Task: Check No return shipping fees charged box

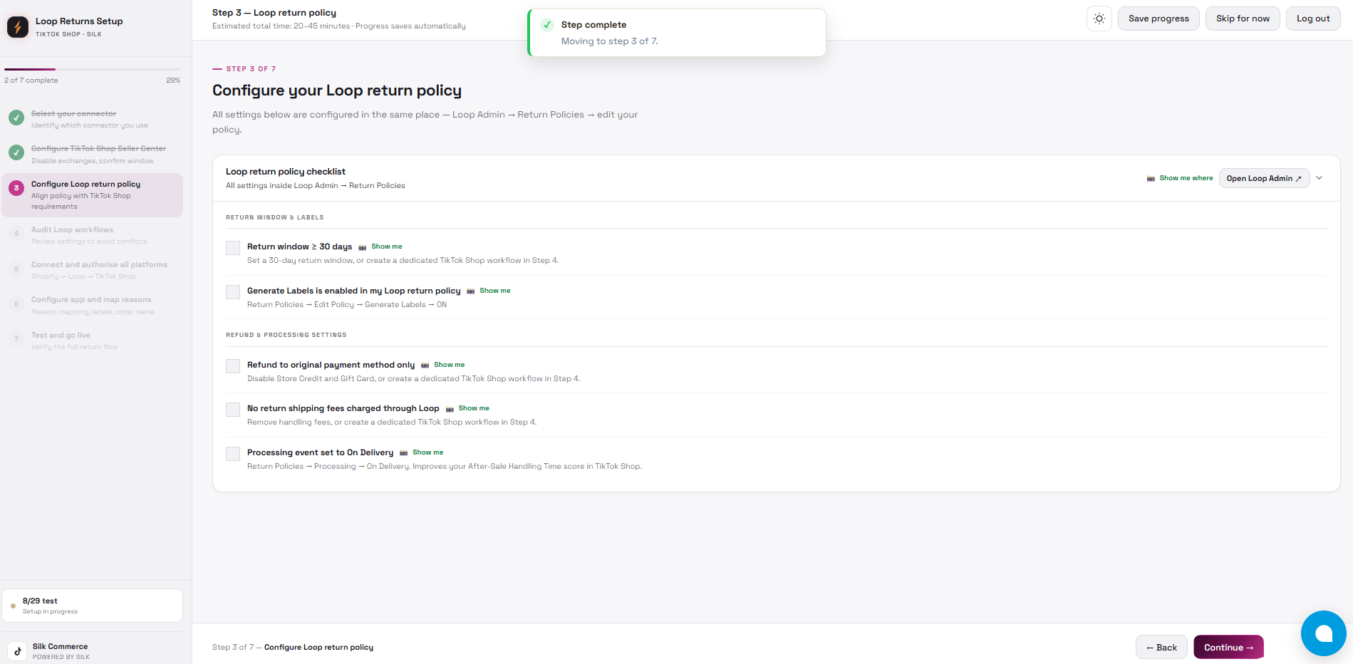Action: coord(233,410)
